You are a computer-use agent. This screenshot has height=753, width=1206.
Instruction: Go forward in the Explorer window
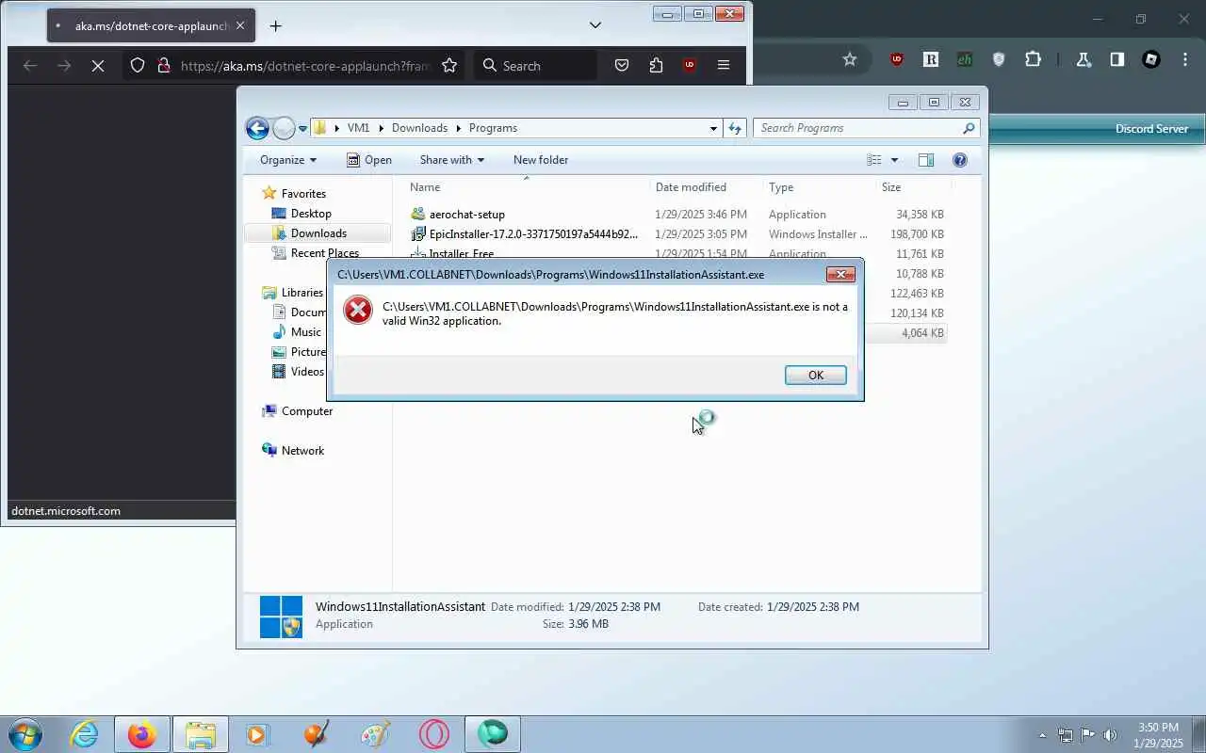[x=284, y=128]
